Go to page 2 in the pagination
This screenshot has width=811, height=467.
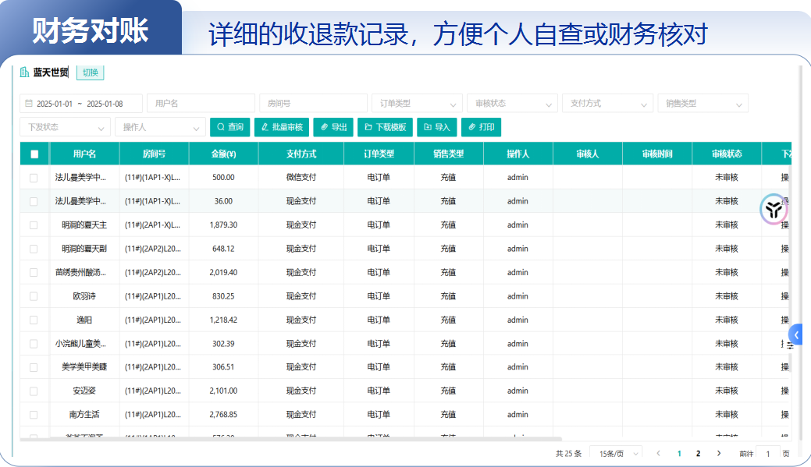(698, 452)
